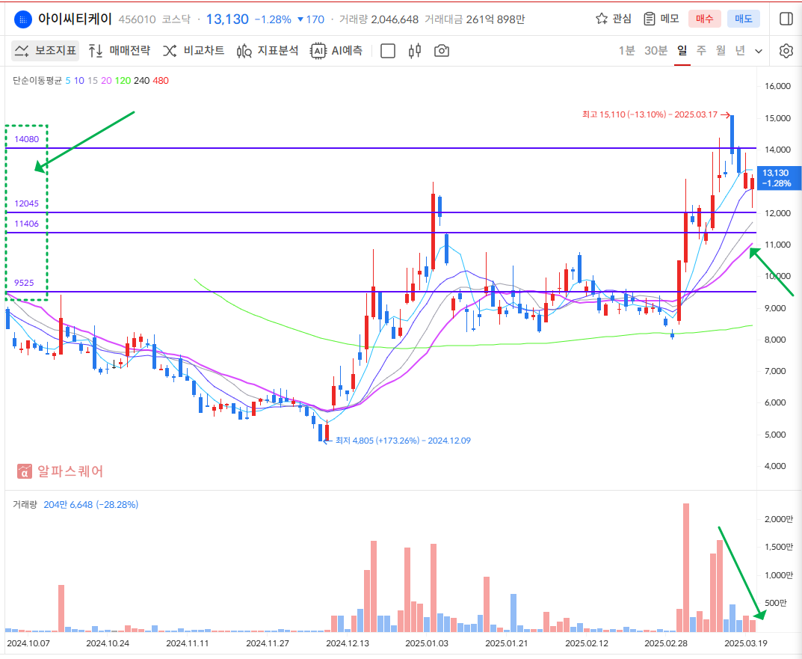Click 단순이동평균 indicator label
The image size is (802, 659).
tap(37, 80)
